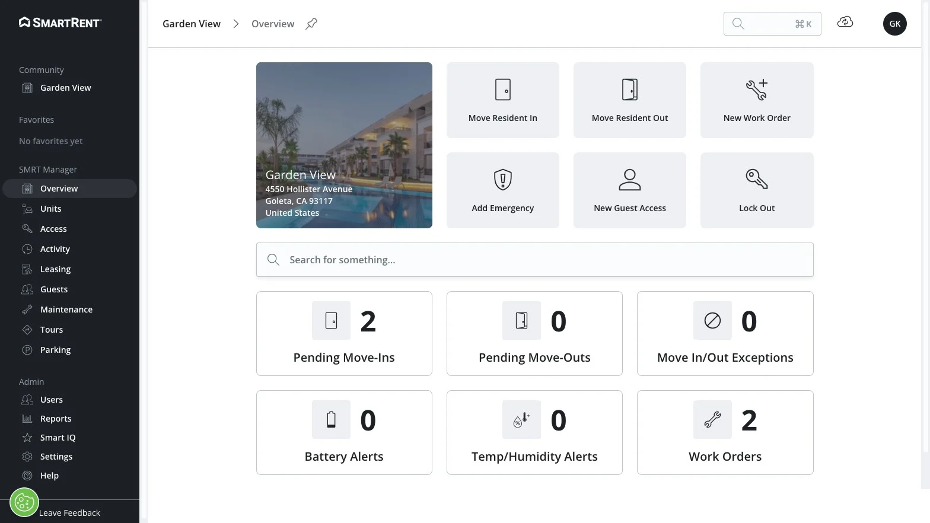Click the 'No favorites yet' text

50,141
